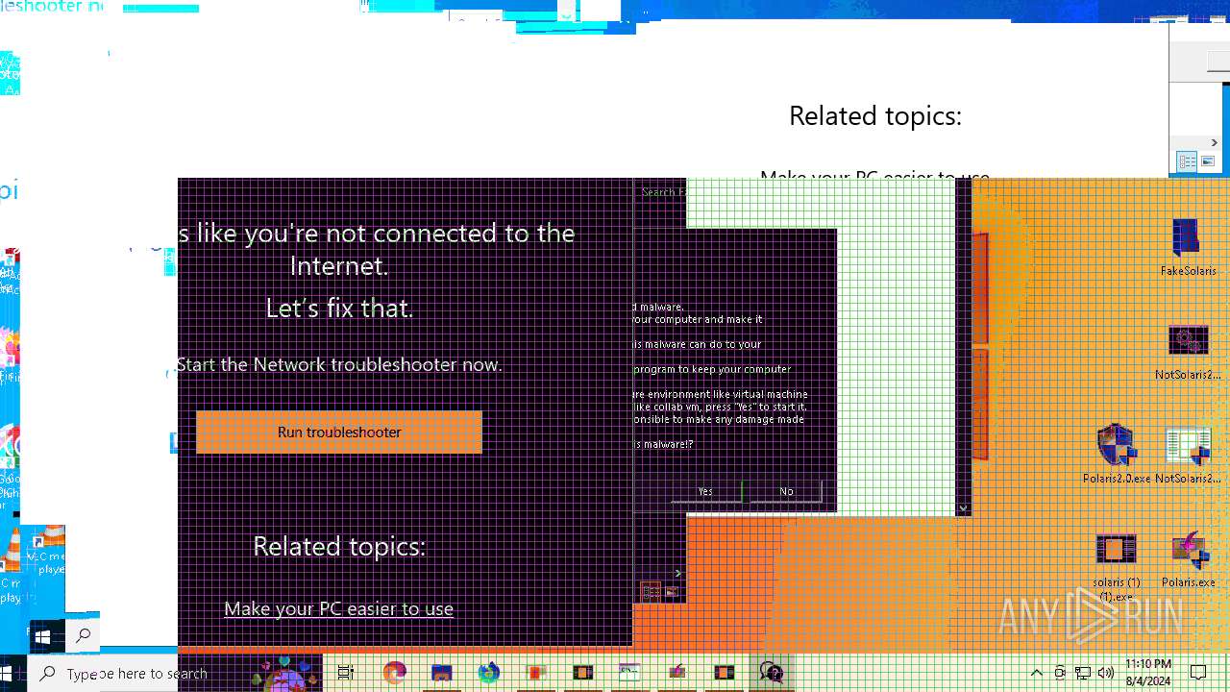Screen dimensions: 1230x692
Task: Show hidden system tray icons chevron
Action: (x=1036, y=673)
